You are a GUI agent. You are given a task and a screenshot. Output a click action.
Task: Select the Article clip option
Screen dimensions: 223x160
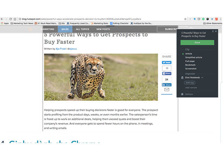[189, 54]
